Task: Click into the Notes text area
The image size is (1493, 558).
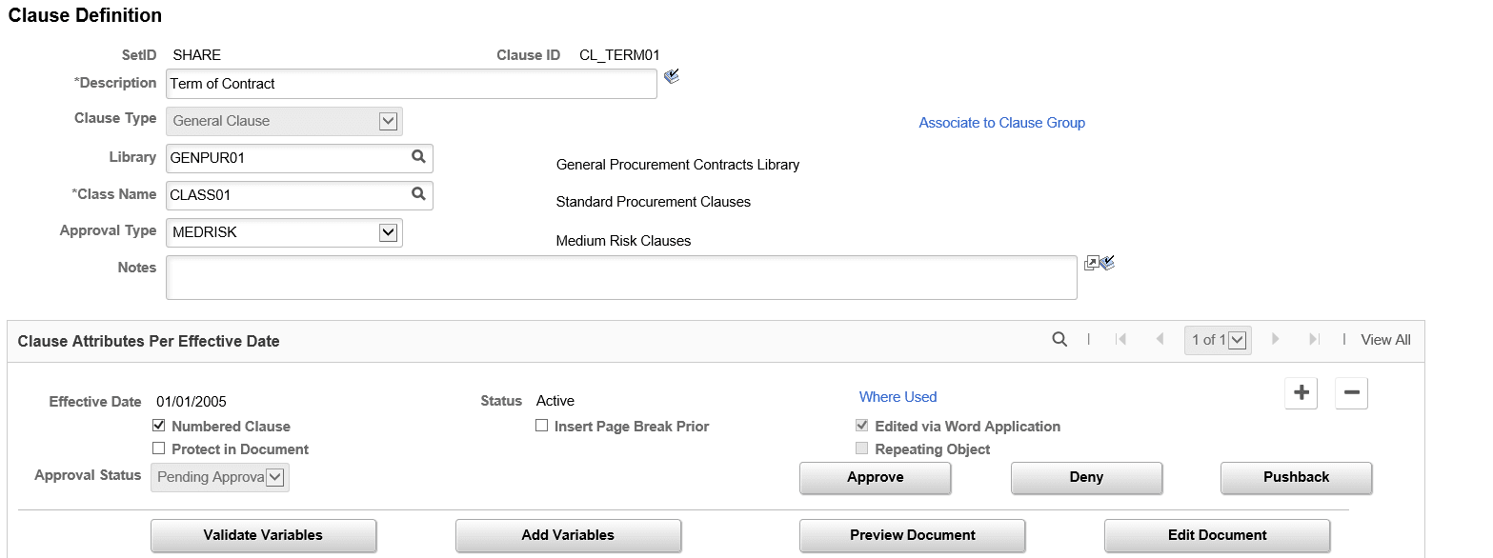Action: (621, 277)
